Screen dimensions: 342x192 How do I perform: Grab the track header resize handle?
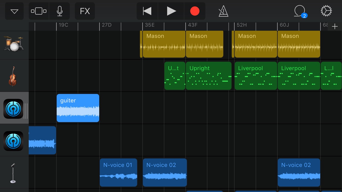pyautogui.click(x=26, y=111)
